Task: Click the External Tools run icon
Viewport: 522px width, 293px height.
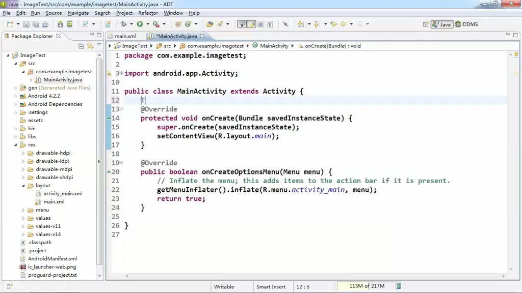Action: [156, 24]
